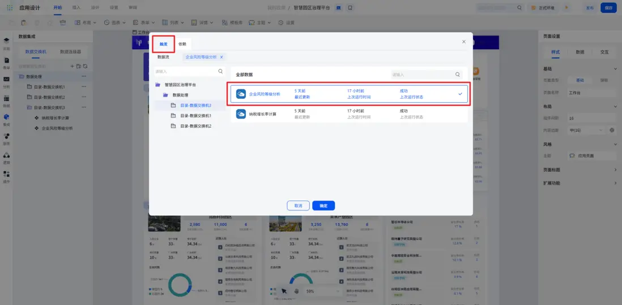Switch to 数据 tab in 页面设置 panel
The height and width of the screenshot is (305, 622).
point(580,52)
